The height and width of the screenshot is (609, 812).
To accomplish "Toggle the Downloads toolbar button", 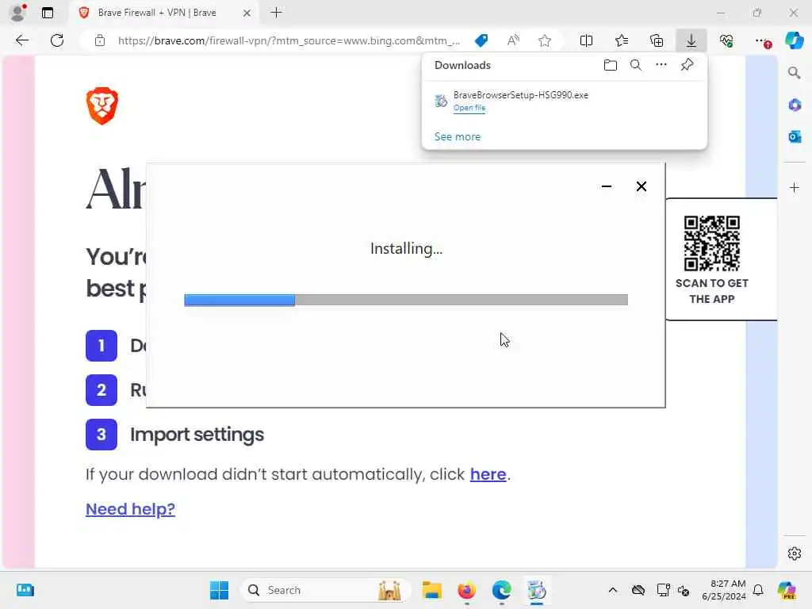I will pyautogui.click(x=691, y=40).
